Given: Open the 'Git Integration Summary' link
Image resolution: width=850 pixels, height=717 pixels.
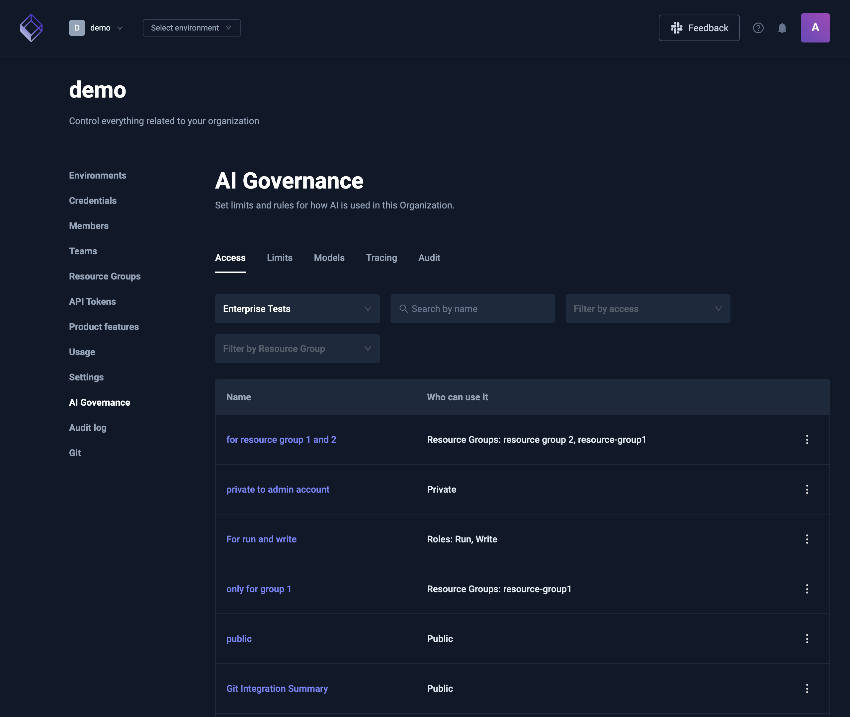Looking at the screenshot, I should click(x=277, y=688).
